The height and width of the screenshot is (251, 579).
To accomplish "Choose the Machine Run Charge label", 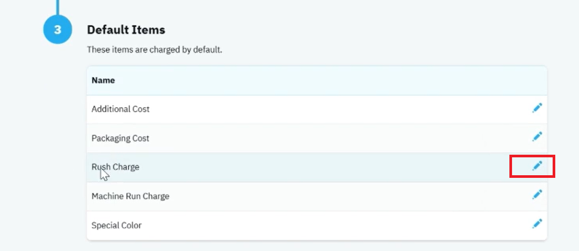I will [x=130, y=196].
